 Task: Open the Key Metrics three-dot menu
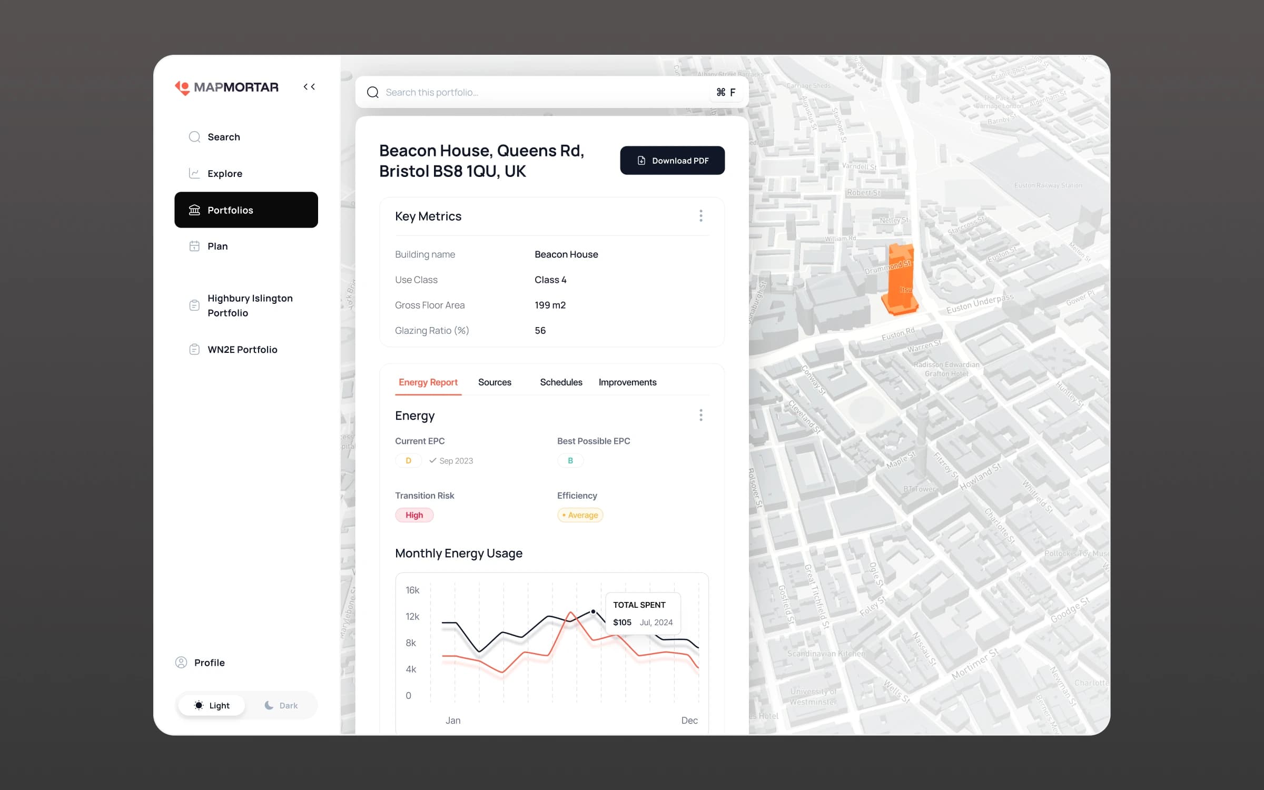pyautogui.click(x=700, y=216)
